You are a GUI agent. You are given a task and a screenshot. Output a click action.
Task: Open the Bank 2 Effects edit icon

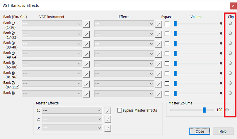[158, 34]
